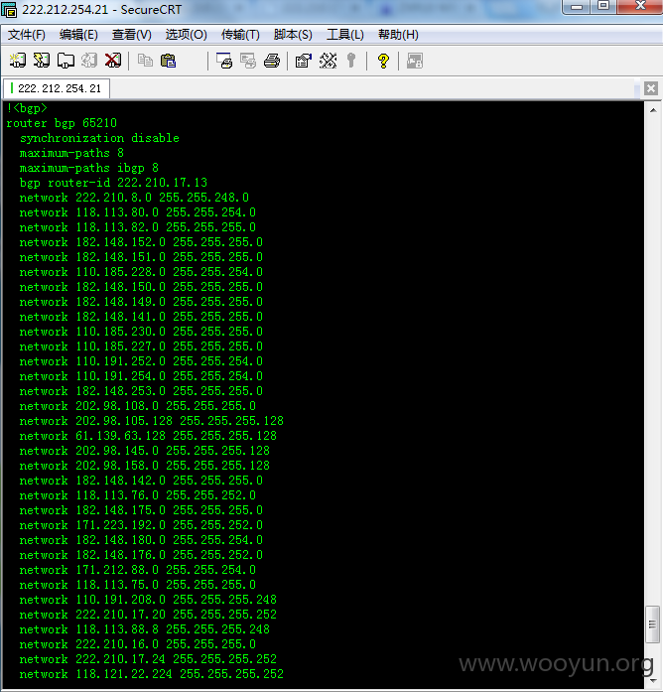
Task: Click network 110.185.228.0 line
Action: [x=141, y=272]
